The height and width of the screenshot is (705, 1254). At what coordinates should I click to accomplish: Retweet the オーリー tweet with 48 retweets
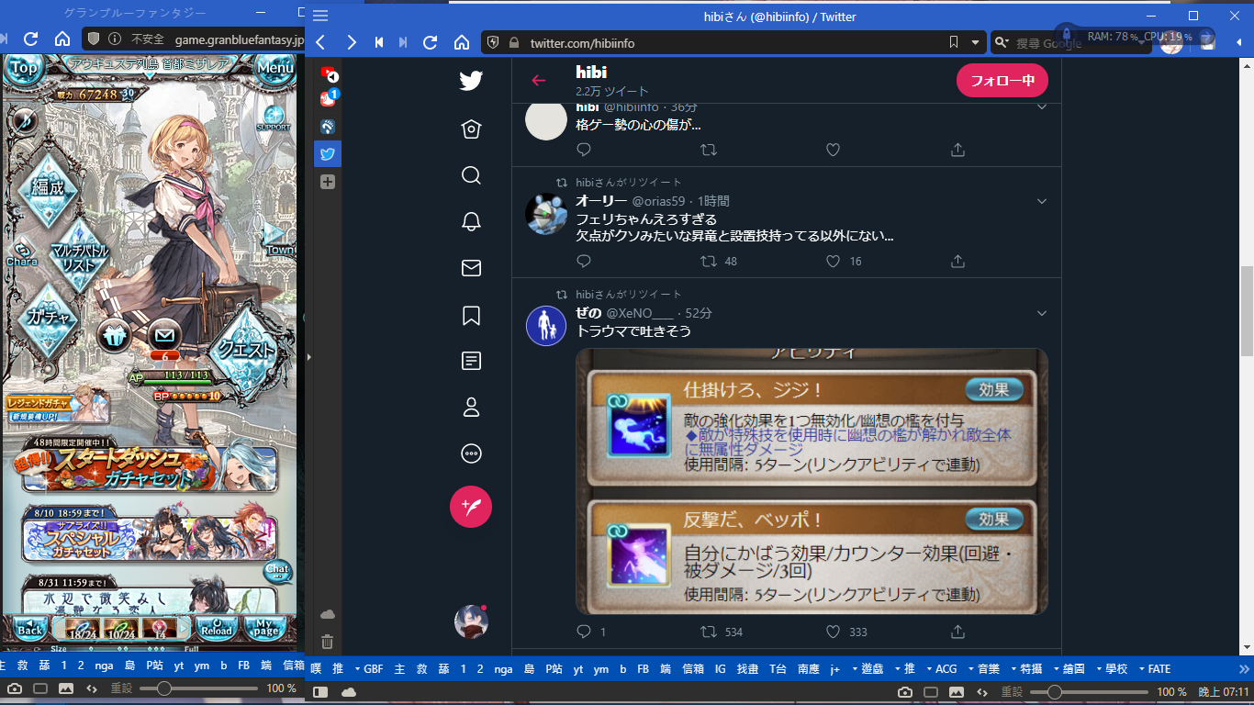(x=709, y=262)
